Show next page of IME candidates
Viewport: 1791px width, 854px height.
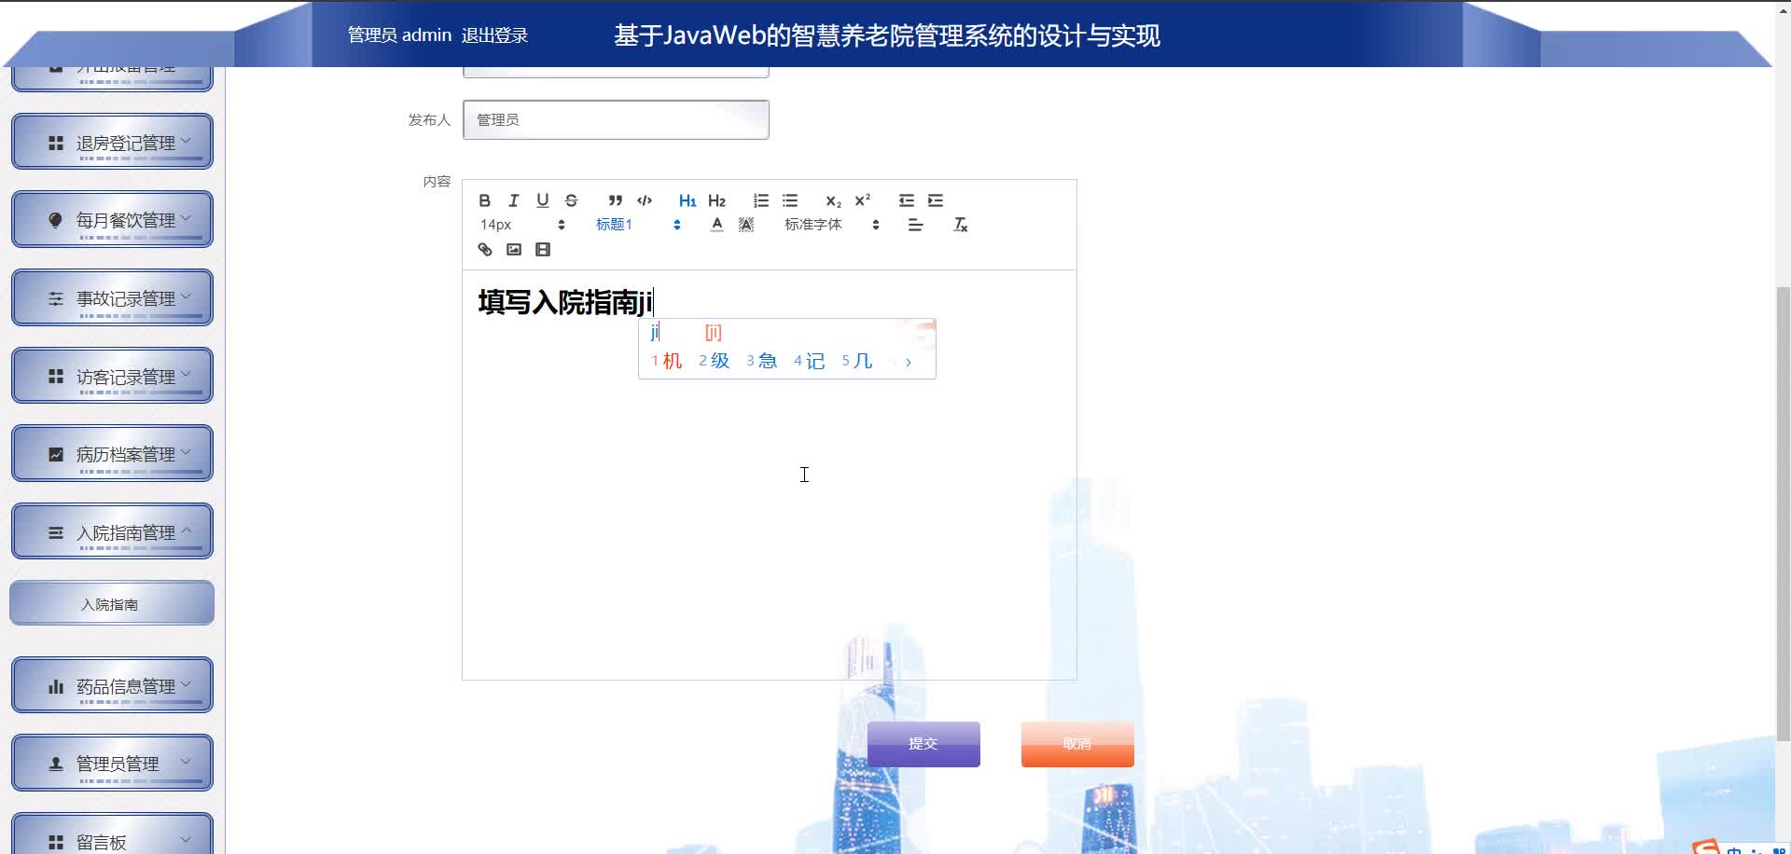(909, 362)
